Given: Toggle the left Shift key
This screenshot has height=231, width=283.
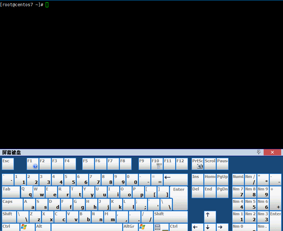Looking at the screenshot, I should click(x=9, y=217).
